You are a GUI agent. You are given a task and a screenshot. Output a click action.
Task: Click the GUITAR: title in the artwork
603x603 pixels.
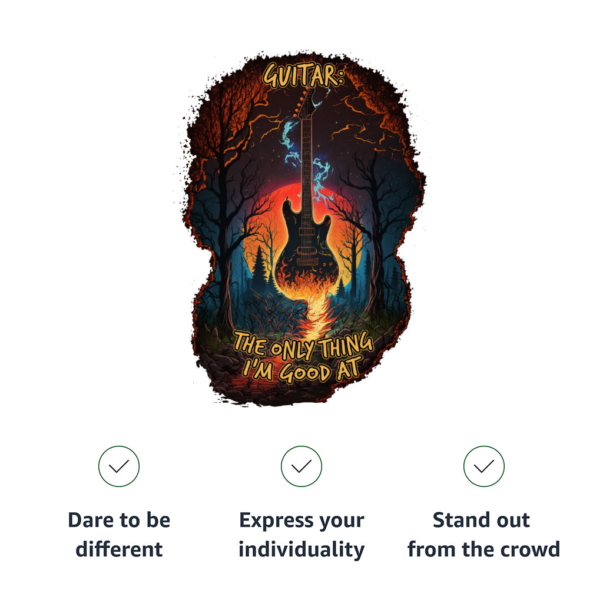click(303, 75)
